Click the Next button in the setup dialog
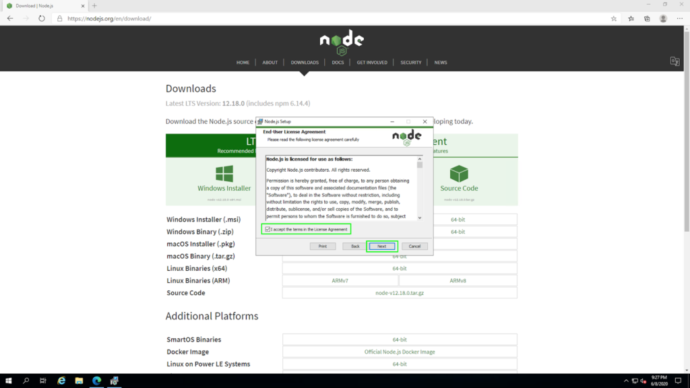690x388 pixels. (x=382, y=246)
